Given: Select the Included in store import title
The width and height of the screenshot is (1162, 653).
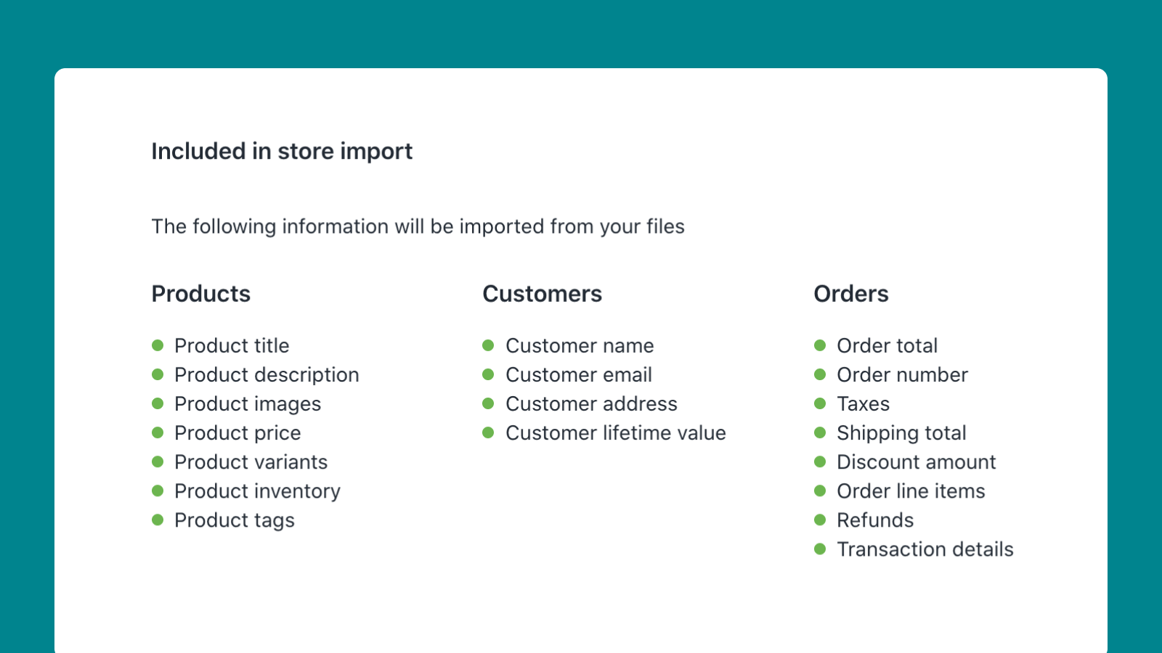Looking at the screenshot, I should (x=282, y=152).
